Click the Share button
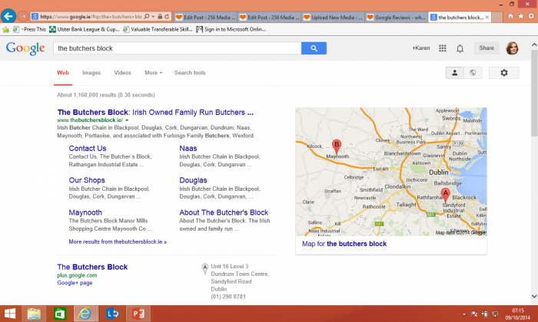The image size is (538, 322). [x=487, y=48]
